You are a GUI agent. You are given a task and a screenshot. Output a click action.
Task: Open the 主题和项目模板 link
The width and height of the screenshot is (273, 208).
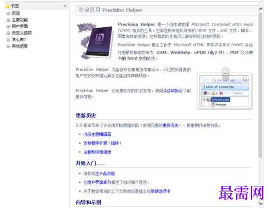[x=97, y=152]
